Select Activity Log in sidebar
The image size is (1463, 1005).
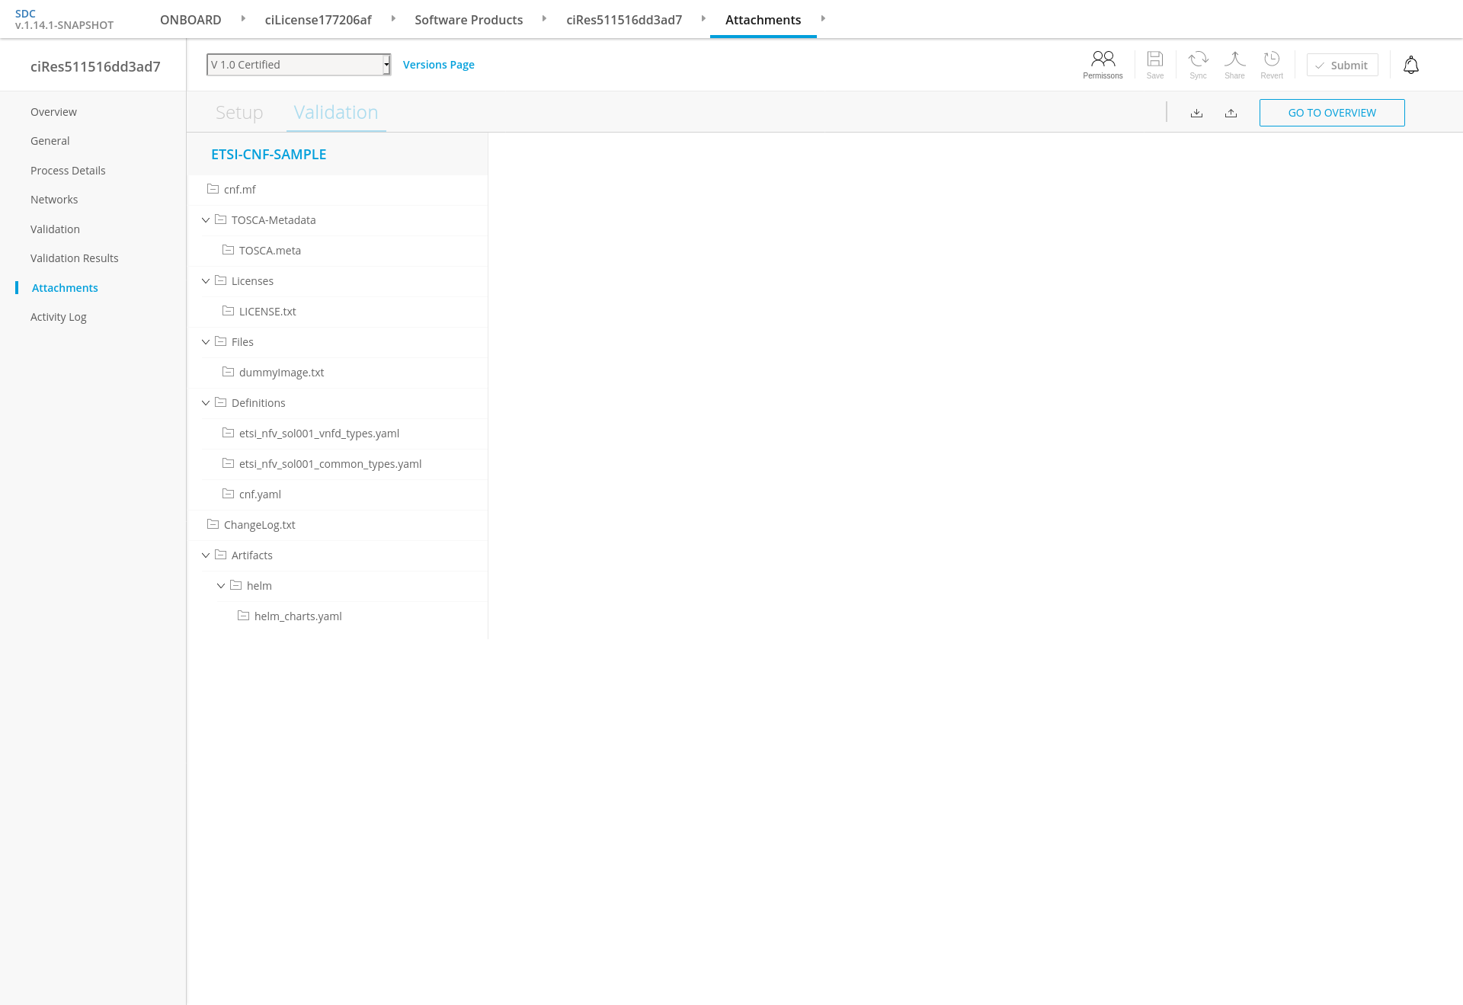[59, 317]
